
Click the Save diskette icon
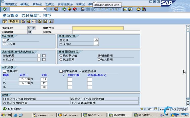(x=56, y=9)
